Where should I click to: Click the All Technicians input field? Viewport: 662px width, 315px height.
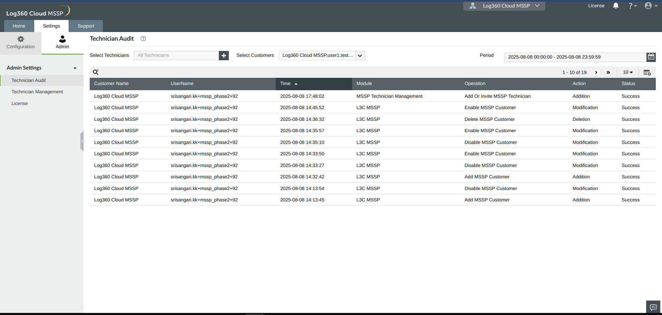click(x=176, y=55)
